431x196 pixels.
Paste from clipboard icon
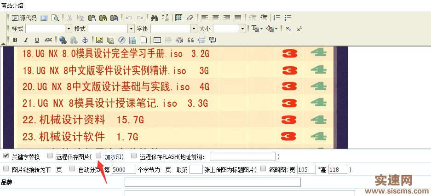point(92,18)
